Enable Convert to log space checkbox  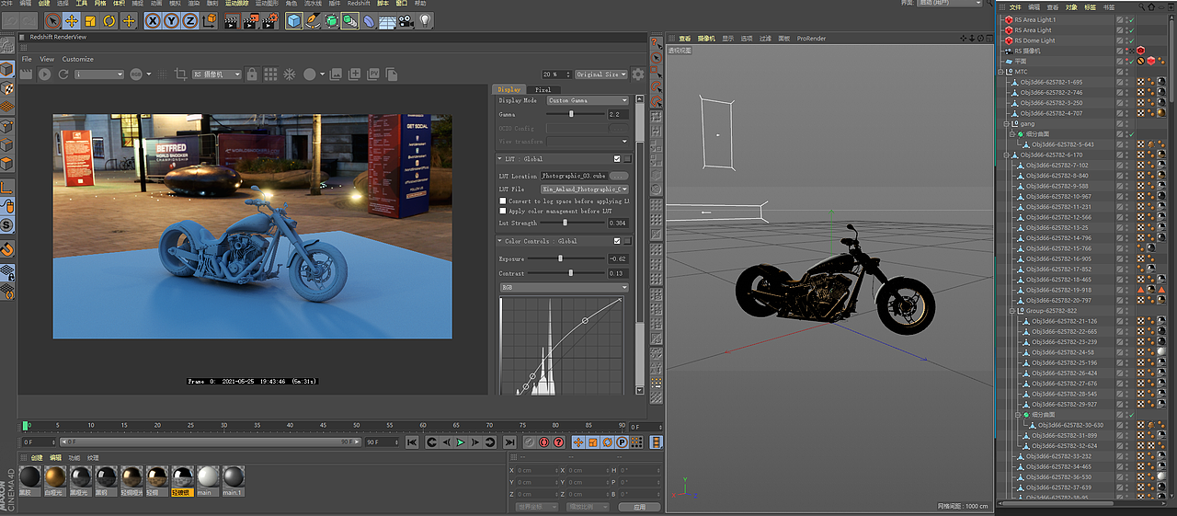point(502,201)
